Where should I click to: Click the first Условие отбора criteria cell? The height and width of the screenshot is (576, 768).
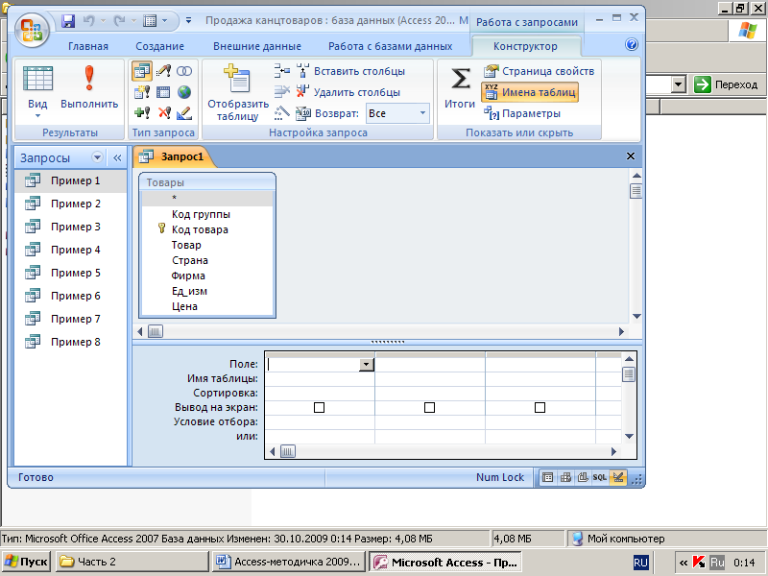pos(320,421)
